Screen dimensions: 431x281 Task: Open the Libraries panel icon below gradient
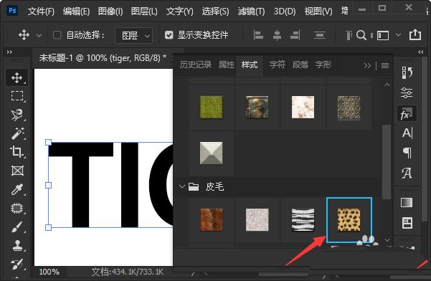click(407, 223)
